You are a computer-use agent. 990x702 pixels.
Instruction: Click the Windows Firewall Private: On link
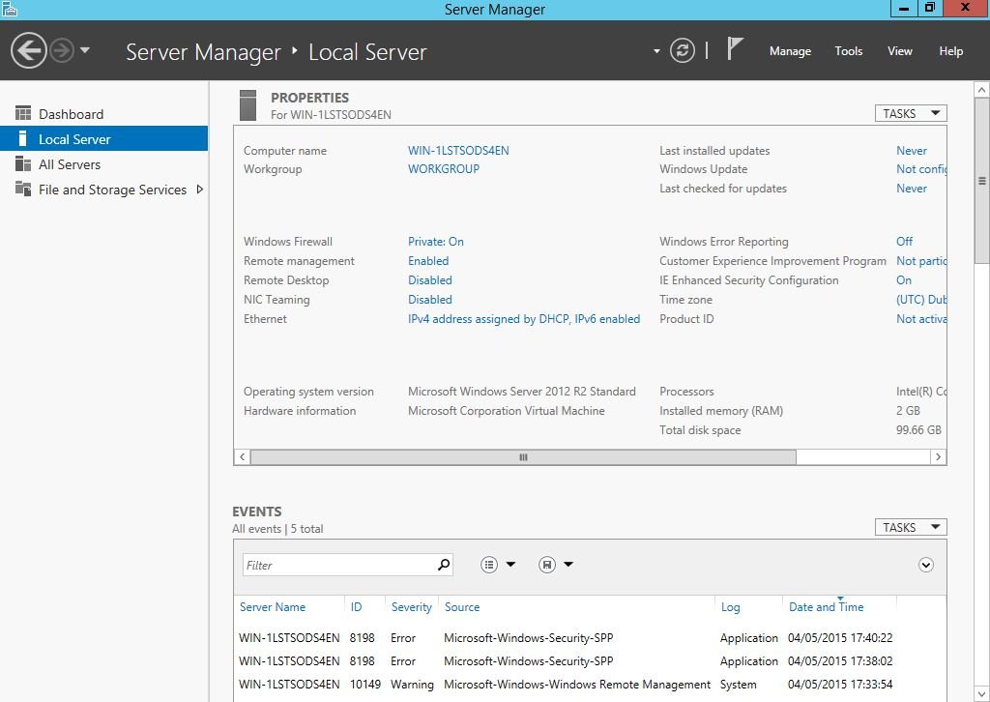[x=435, y=242]
